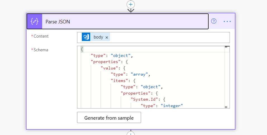Open help for Parse JSON action

(x=214, y=21)
